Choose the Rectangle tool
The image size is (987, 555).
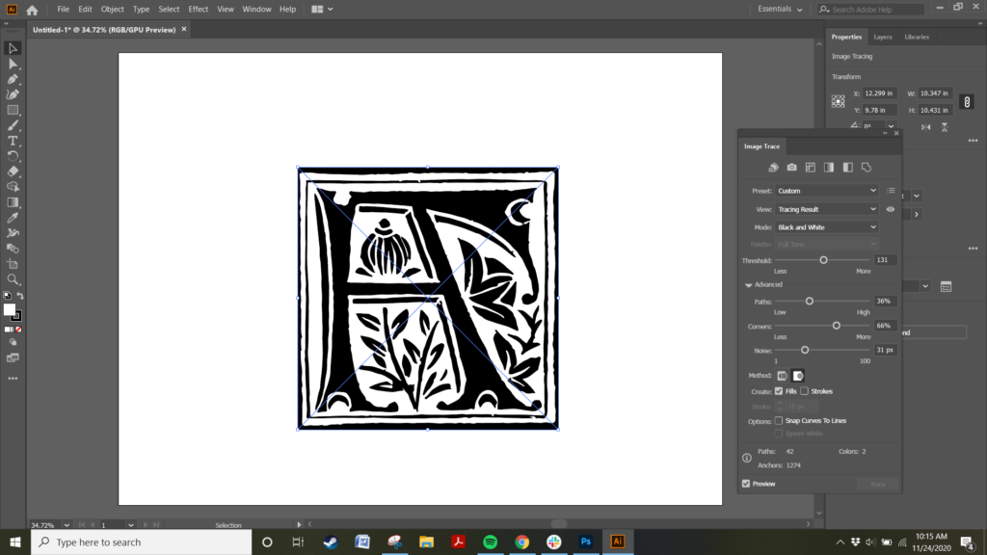pos(13,110)
